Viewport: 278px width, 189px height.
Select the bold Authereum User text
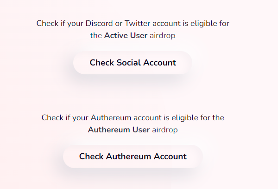coord(119,130)
